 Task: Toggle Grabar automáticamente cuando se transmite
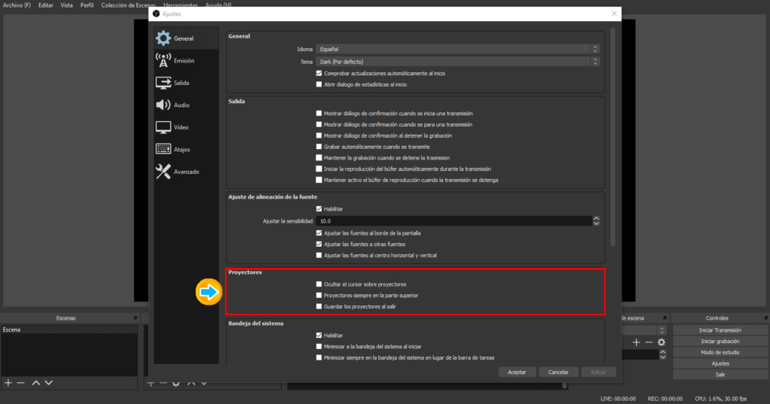pos(319,147)
